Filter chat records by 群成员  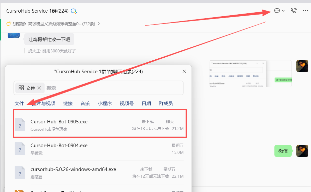coord(166,103)
